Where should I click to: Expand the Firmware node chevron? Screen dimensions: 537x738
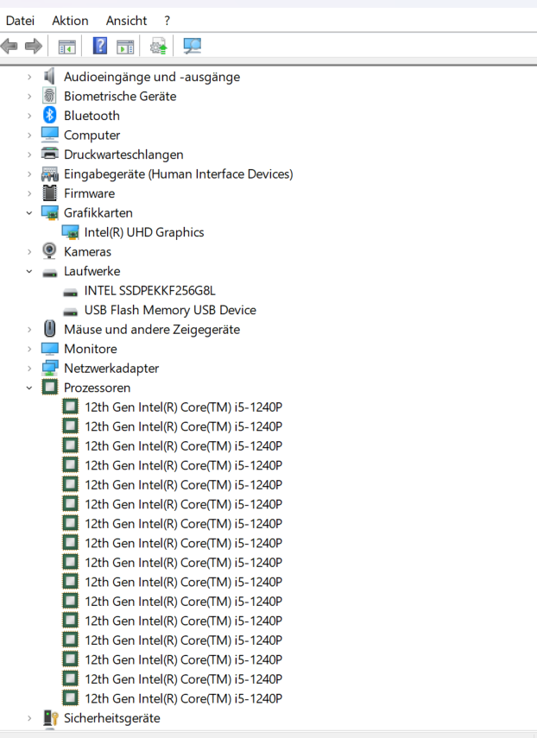[x=29, y=193]
